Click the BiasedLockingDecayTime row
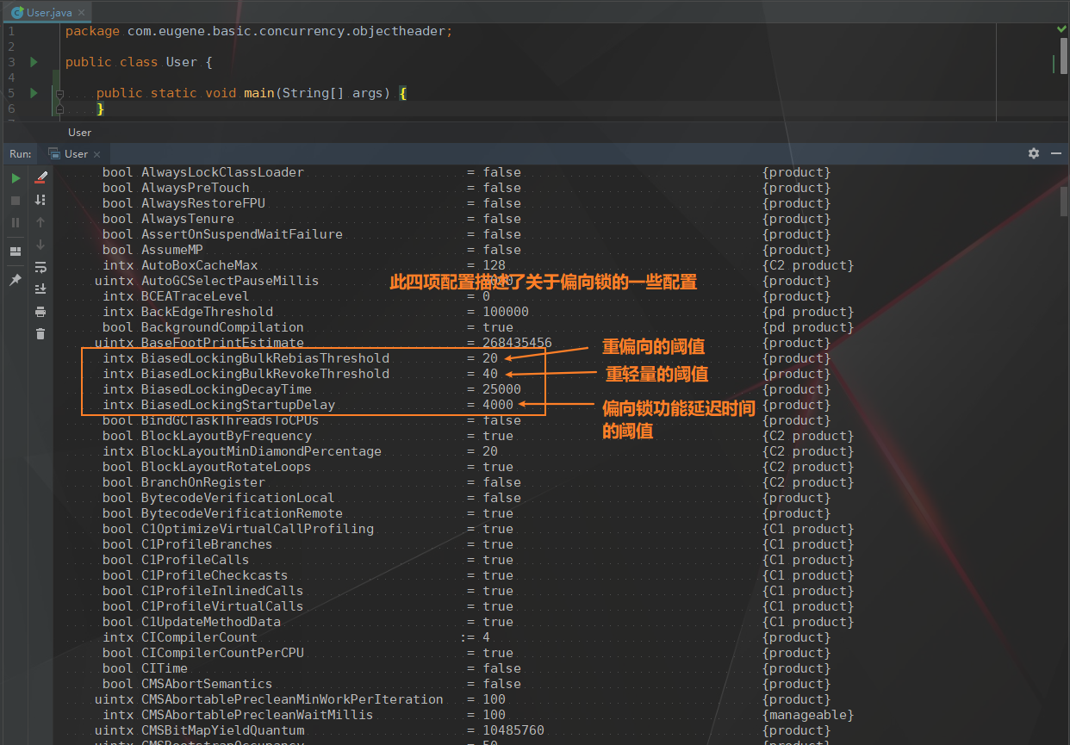The height and width of the screenshot is (745, 1070). (x=466, y=389)
